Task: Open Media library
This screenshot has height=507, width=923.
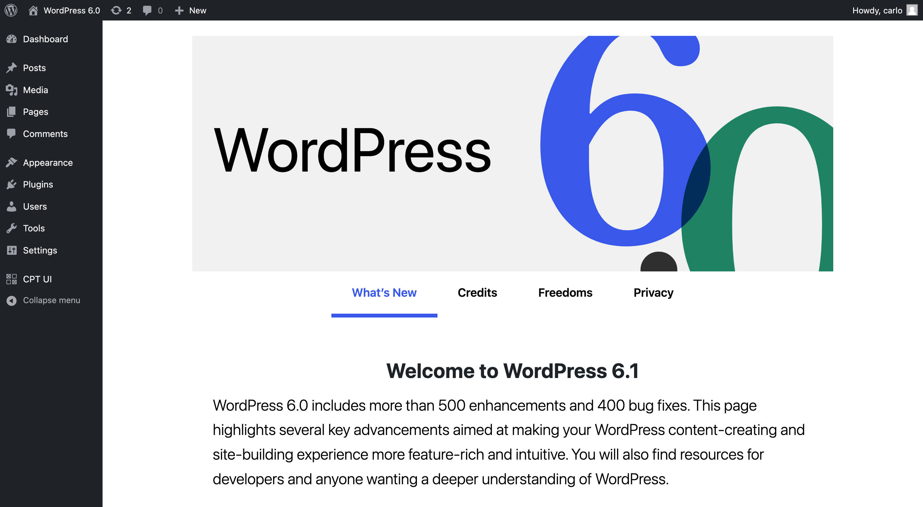Action: tap(36, 89)
